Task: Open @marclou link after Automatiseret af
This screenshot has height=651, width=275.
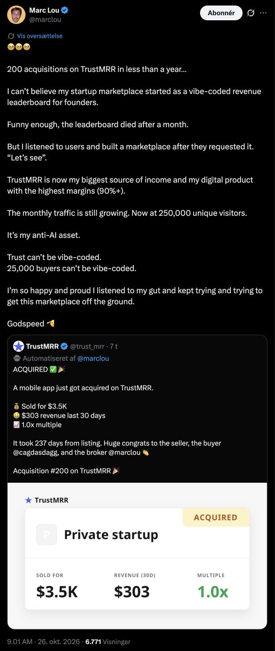Action: (93, 358)
